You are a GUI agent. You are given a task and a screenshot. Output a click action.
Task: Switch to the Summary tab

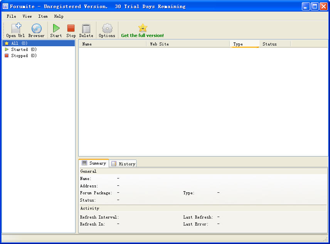point(94,163)
